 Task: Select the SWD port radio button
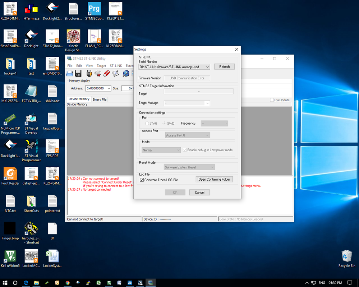coord(164,123)
